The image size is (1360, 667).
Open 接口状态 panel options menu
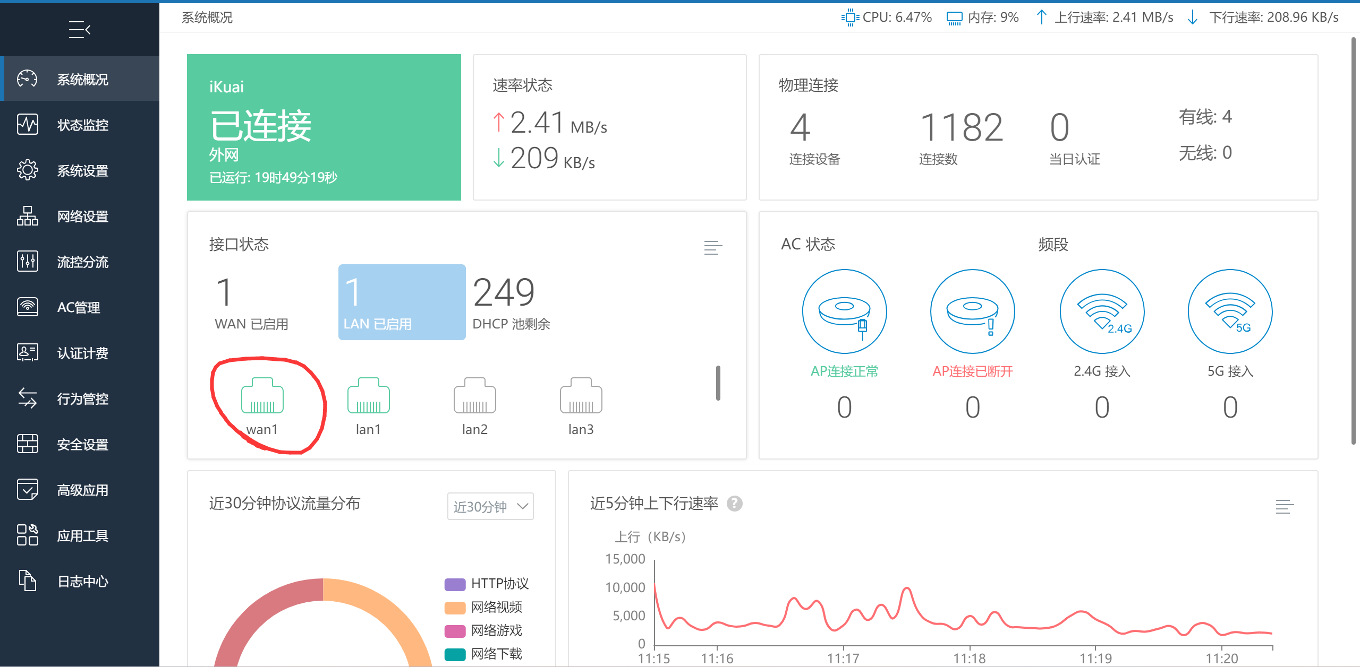coord(712,247)
